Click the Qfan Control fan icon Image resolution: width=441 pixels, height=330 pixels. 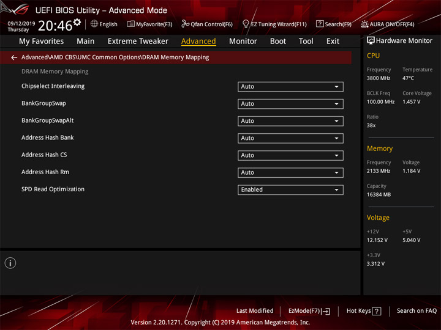coord(185,24)
